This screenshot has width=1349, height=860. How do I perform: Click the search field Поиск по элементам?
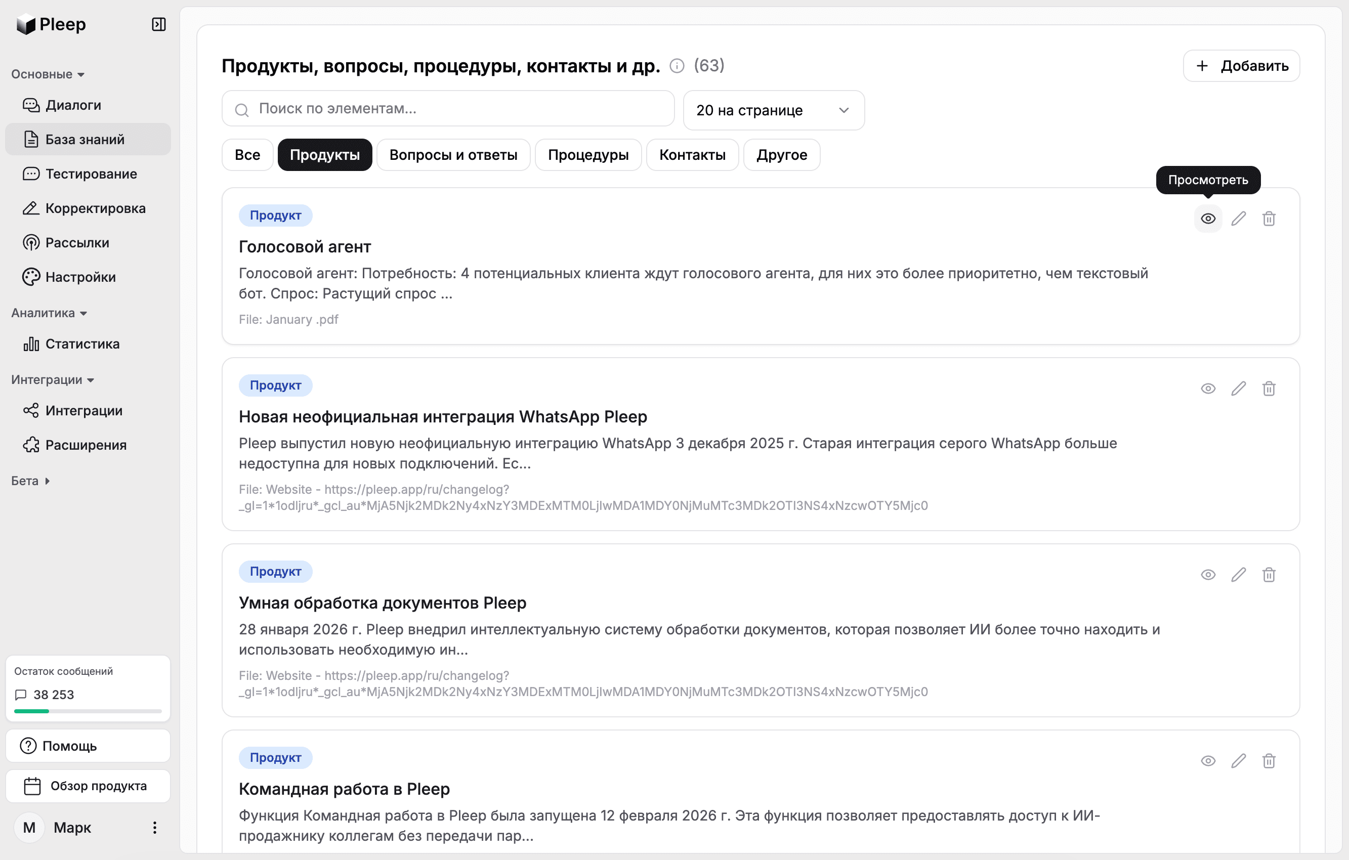click(447, 108)
